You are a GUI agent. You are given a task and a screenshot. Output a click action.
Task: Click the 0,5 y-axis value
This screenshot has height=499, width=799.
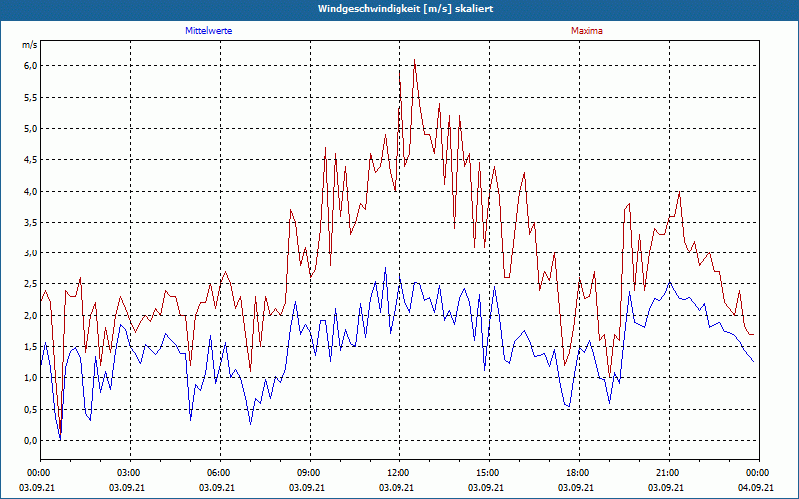point(31,410)
